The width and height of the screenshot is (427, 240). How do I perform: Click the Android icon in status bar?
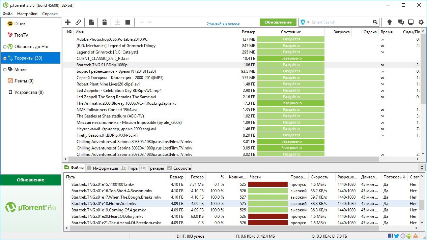click(x=409, y=236)
